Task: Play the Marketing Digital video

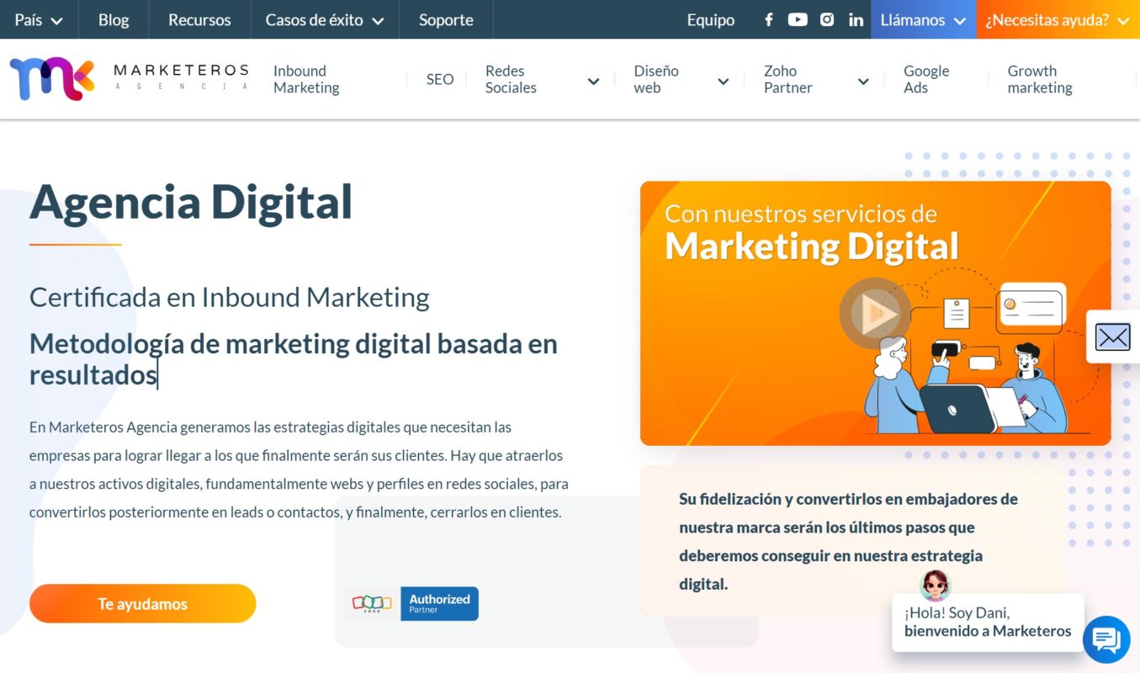Action: click(x=875, y=314)
